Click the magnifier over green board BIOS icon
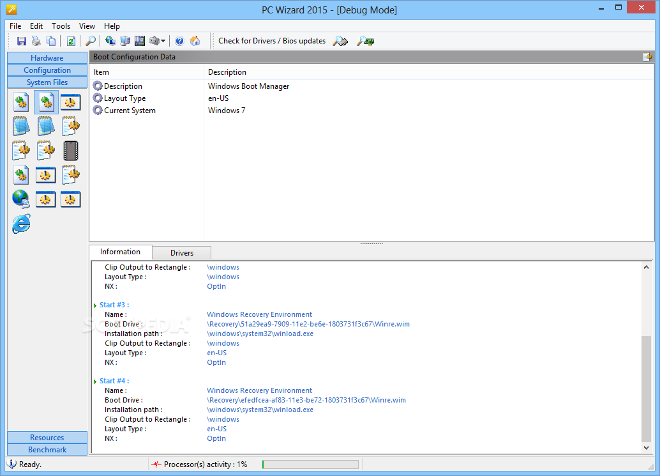 [x=365, y=41]
